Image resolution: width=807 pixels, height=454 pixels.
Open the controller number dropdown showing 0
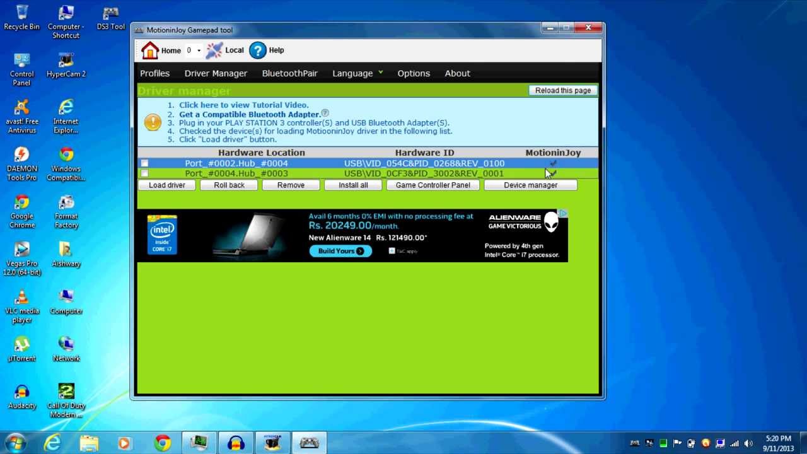click(193, 50)
